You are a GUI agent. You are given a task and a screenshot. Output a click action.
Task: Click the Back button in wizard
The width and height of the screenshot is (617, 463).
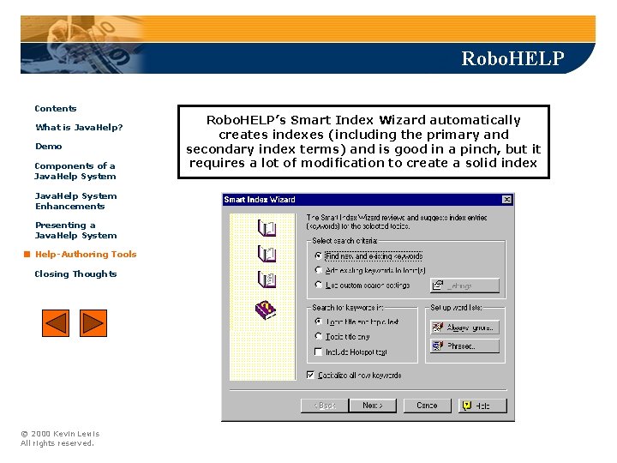pyautogui.click(x=325, y=406)
